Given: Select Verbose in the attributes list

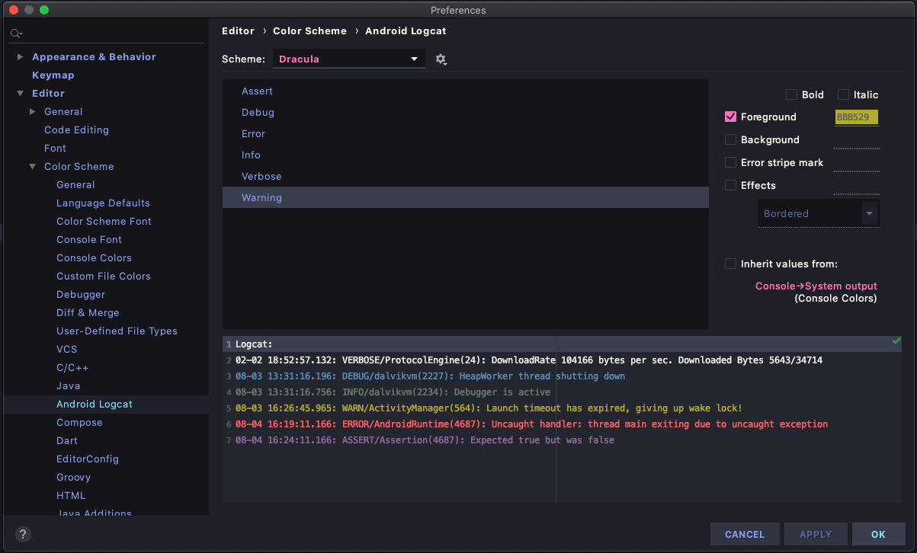Looking at the screenshot, I should 465,177.
